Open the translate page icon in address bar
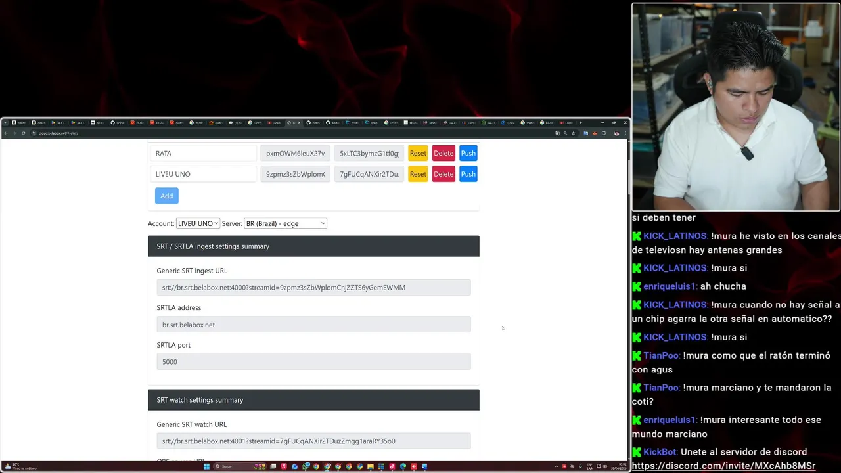Screen dimensions: 841x473 click(557, 133)
